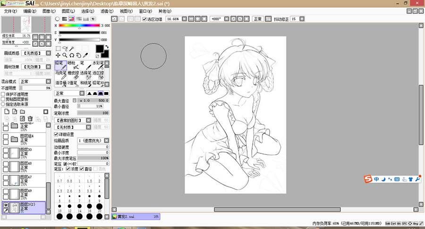Select the 马克笔 marker tool
425x229 pixels.
pos(61,75)
